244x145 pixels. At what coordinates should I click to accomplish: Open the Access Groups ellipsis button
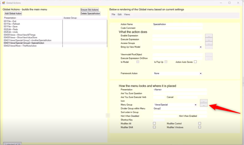tap(209, 43)
